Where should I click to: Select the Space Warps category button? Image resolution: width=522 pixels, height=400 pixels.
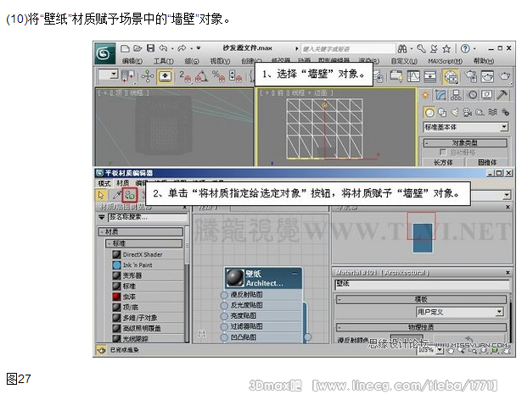492,113
